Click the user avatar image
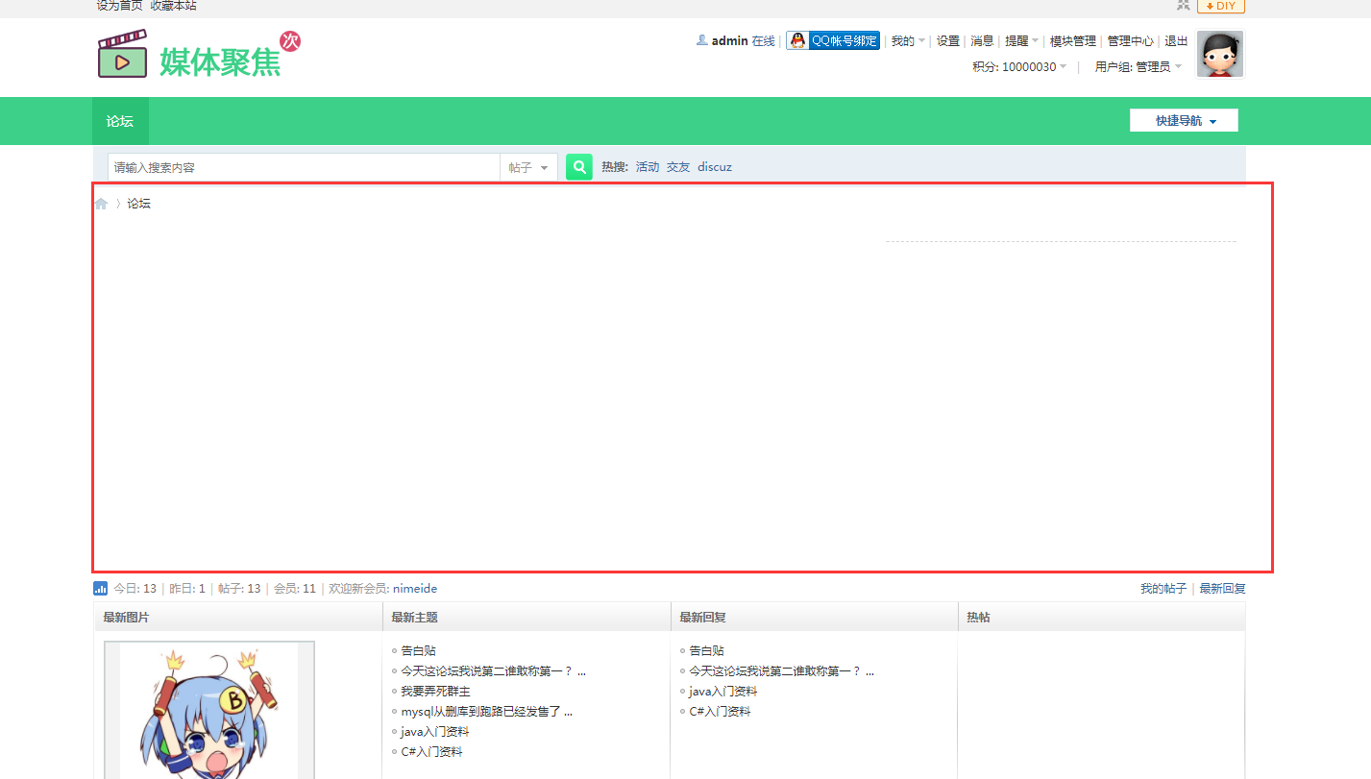The image size is (1371, 779). (1220, 54)
